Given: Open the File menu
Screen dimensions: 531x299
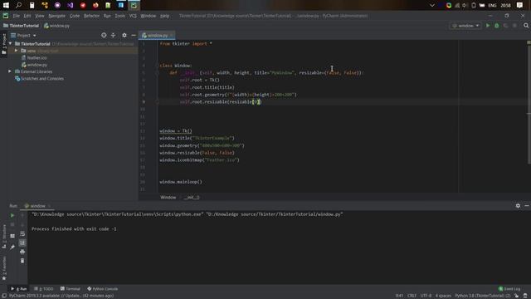Looking at the screenshot, I should pos(17,16).
